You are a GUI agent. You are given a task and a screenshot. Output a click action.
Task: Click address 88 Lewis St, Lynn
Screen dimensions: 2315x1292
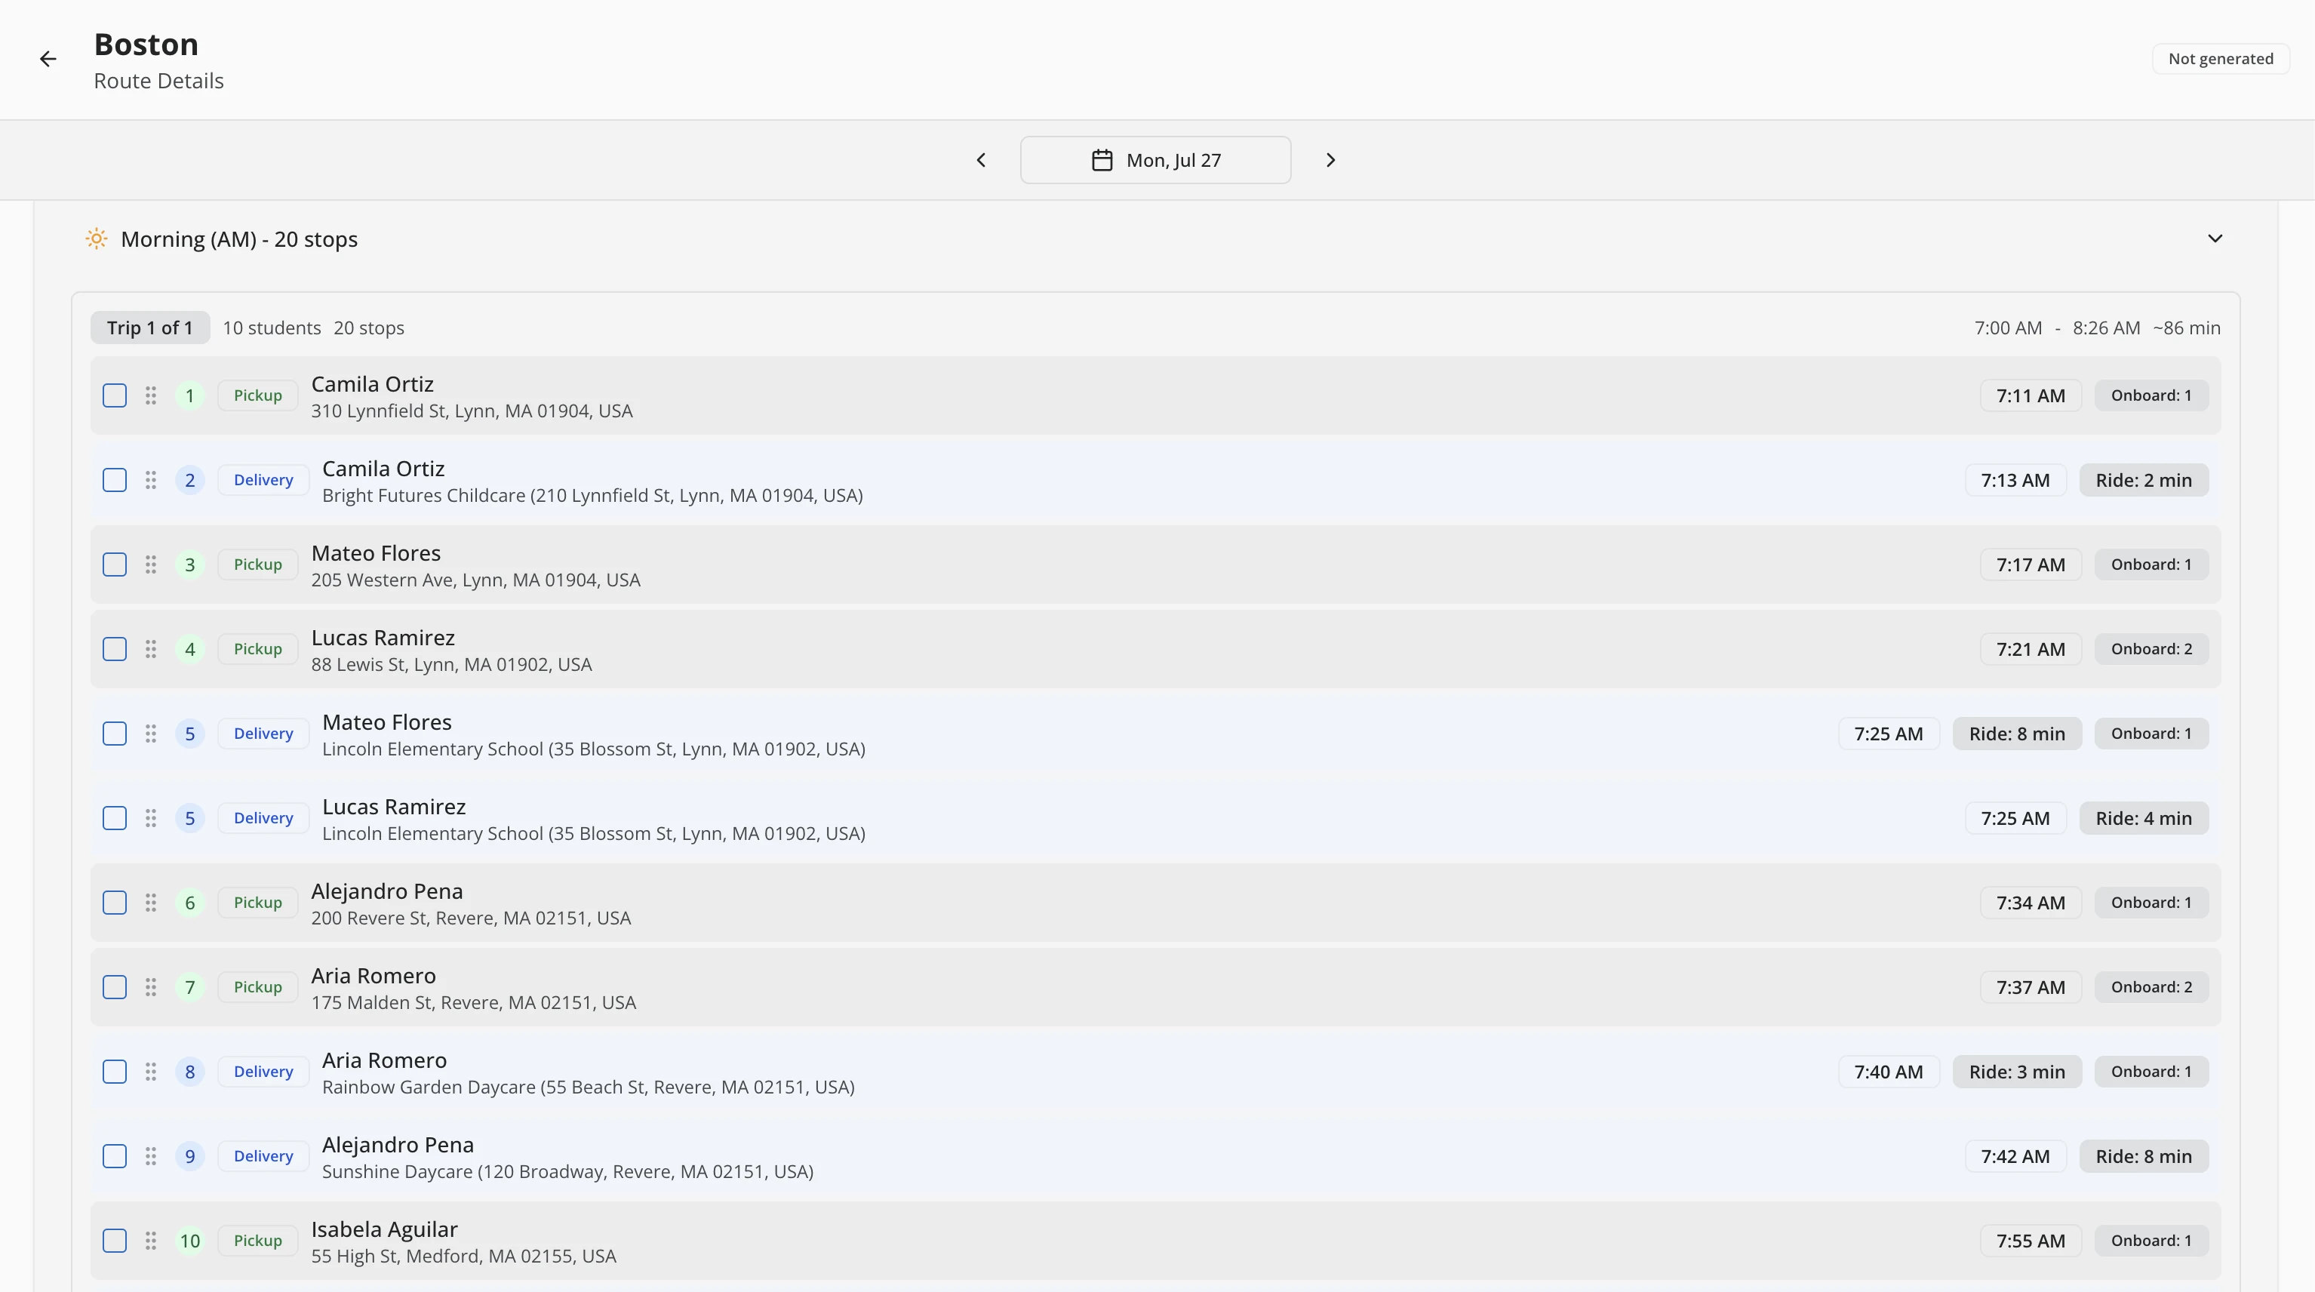tap(451, 664)
